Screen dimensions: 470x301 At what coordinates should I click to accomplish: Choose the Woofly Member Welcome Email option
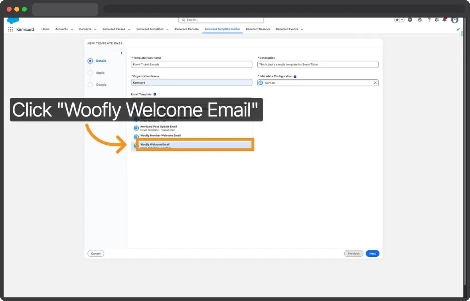coord(192,136)
